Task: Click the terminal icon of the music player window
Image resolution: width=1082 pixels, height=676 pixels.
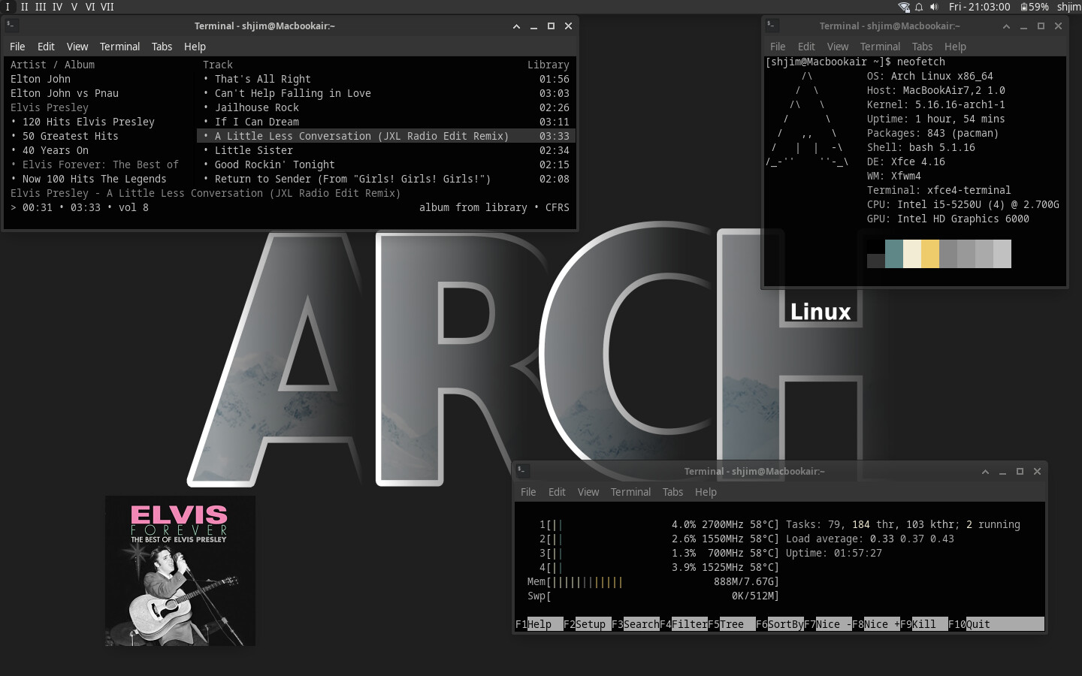Action: point(11,26)
